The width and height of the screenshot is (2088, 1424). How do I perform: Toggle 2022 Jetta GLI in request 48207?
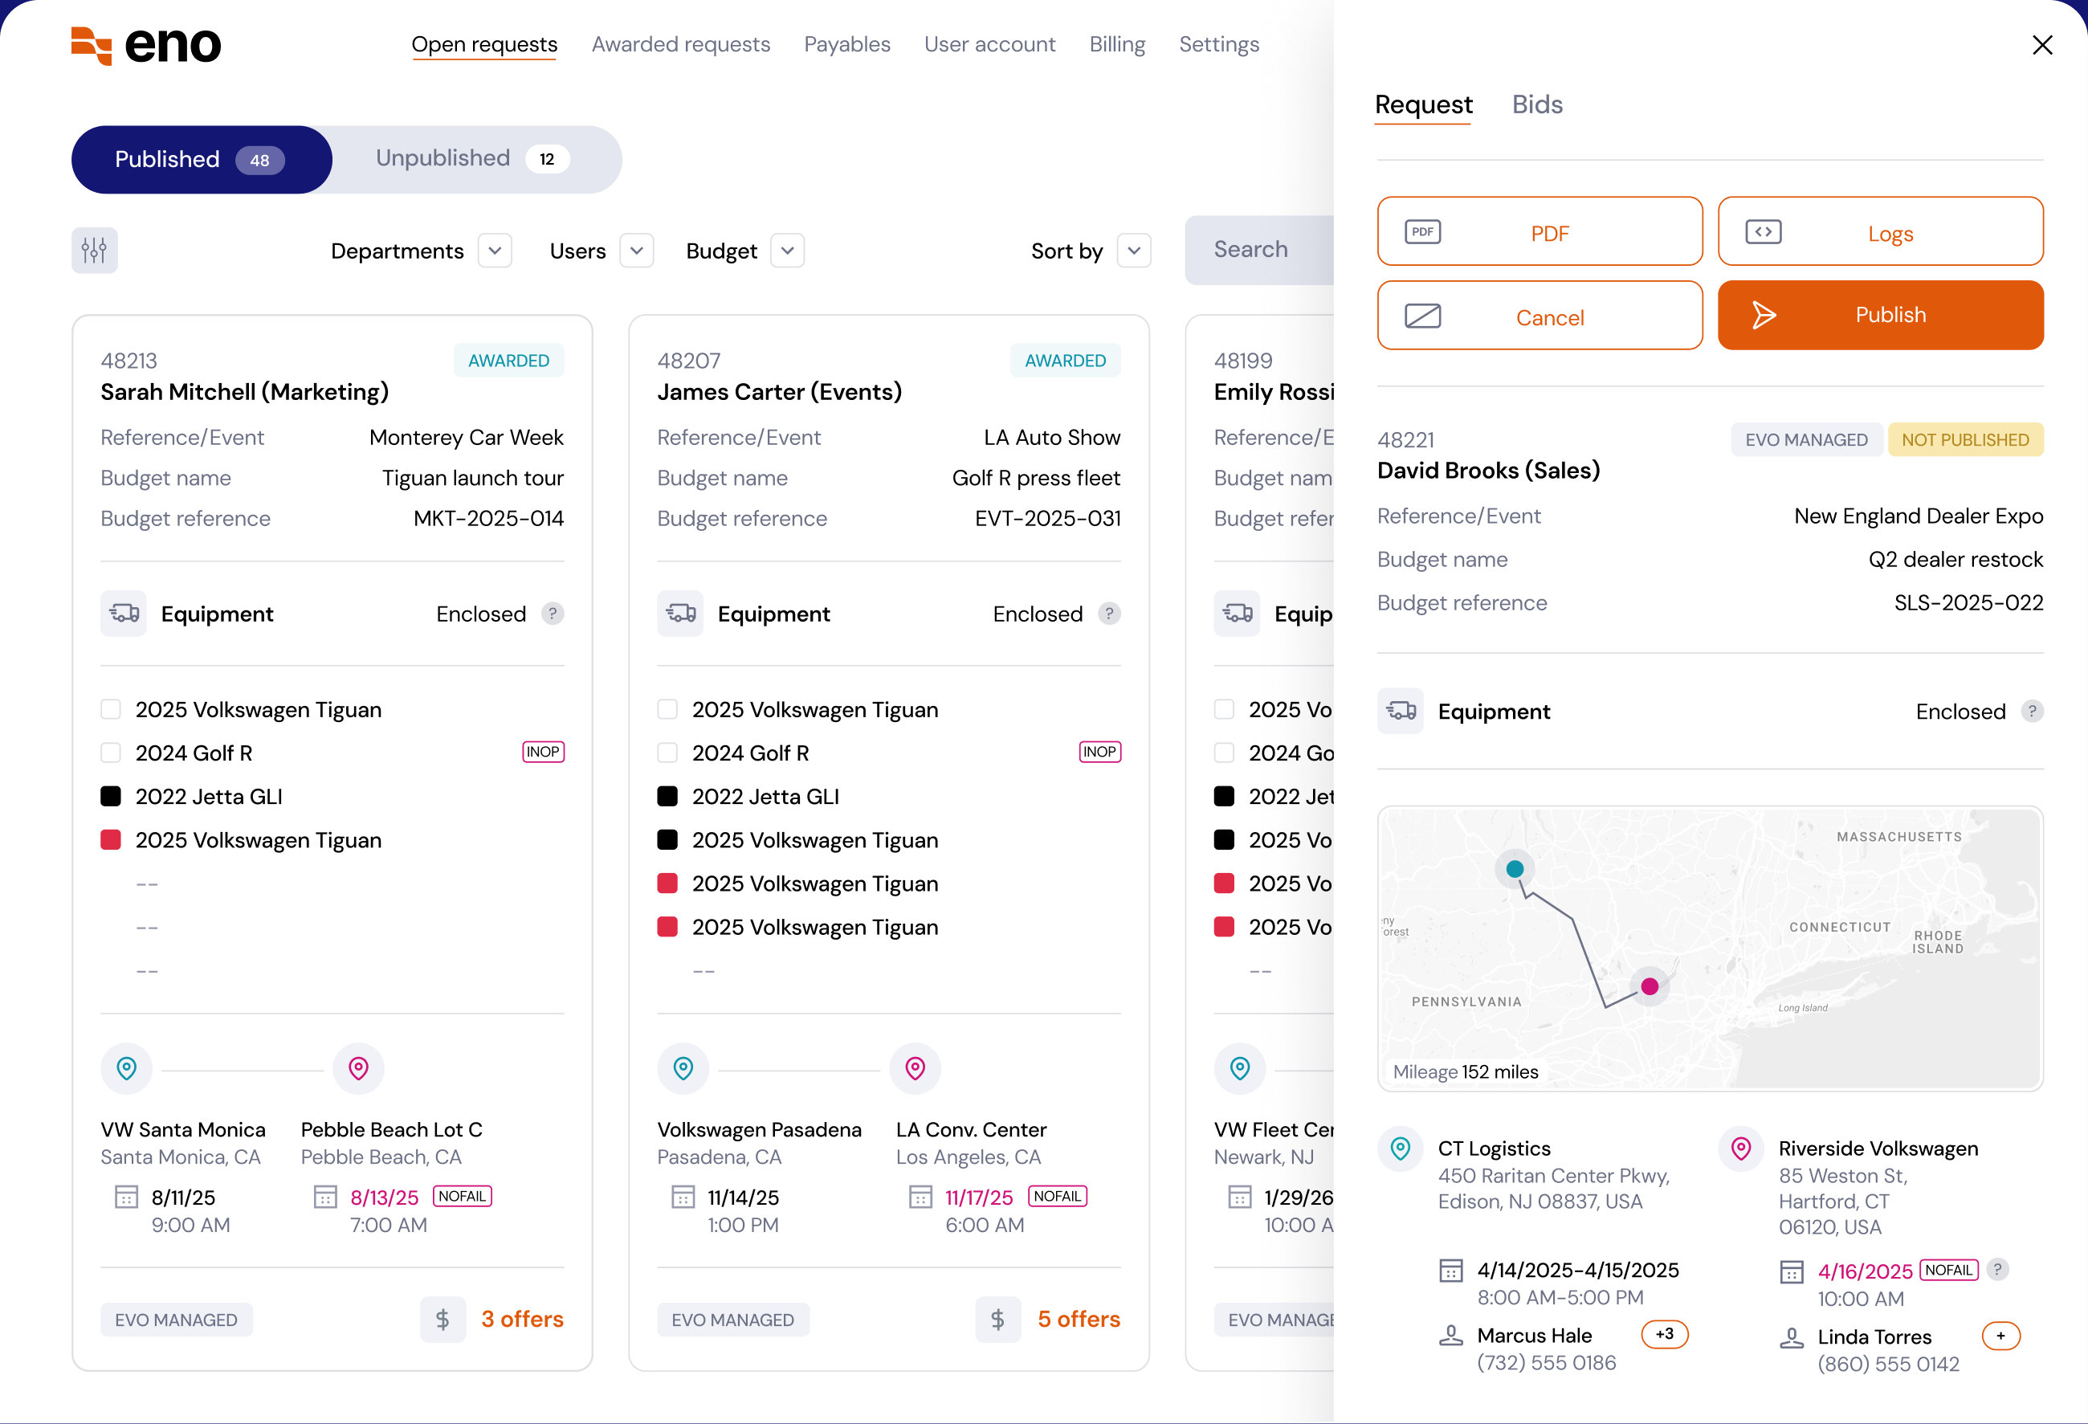(667, 796)
